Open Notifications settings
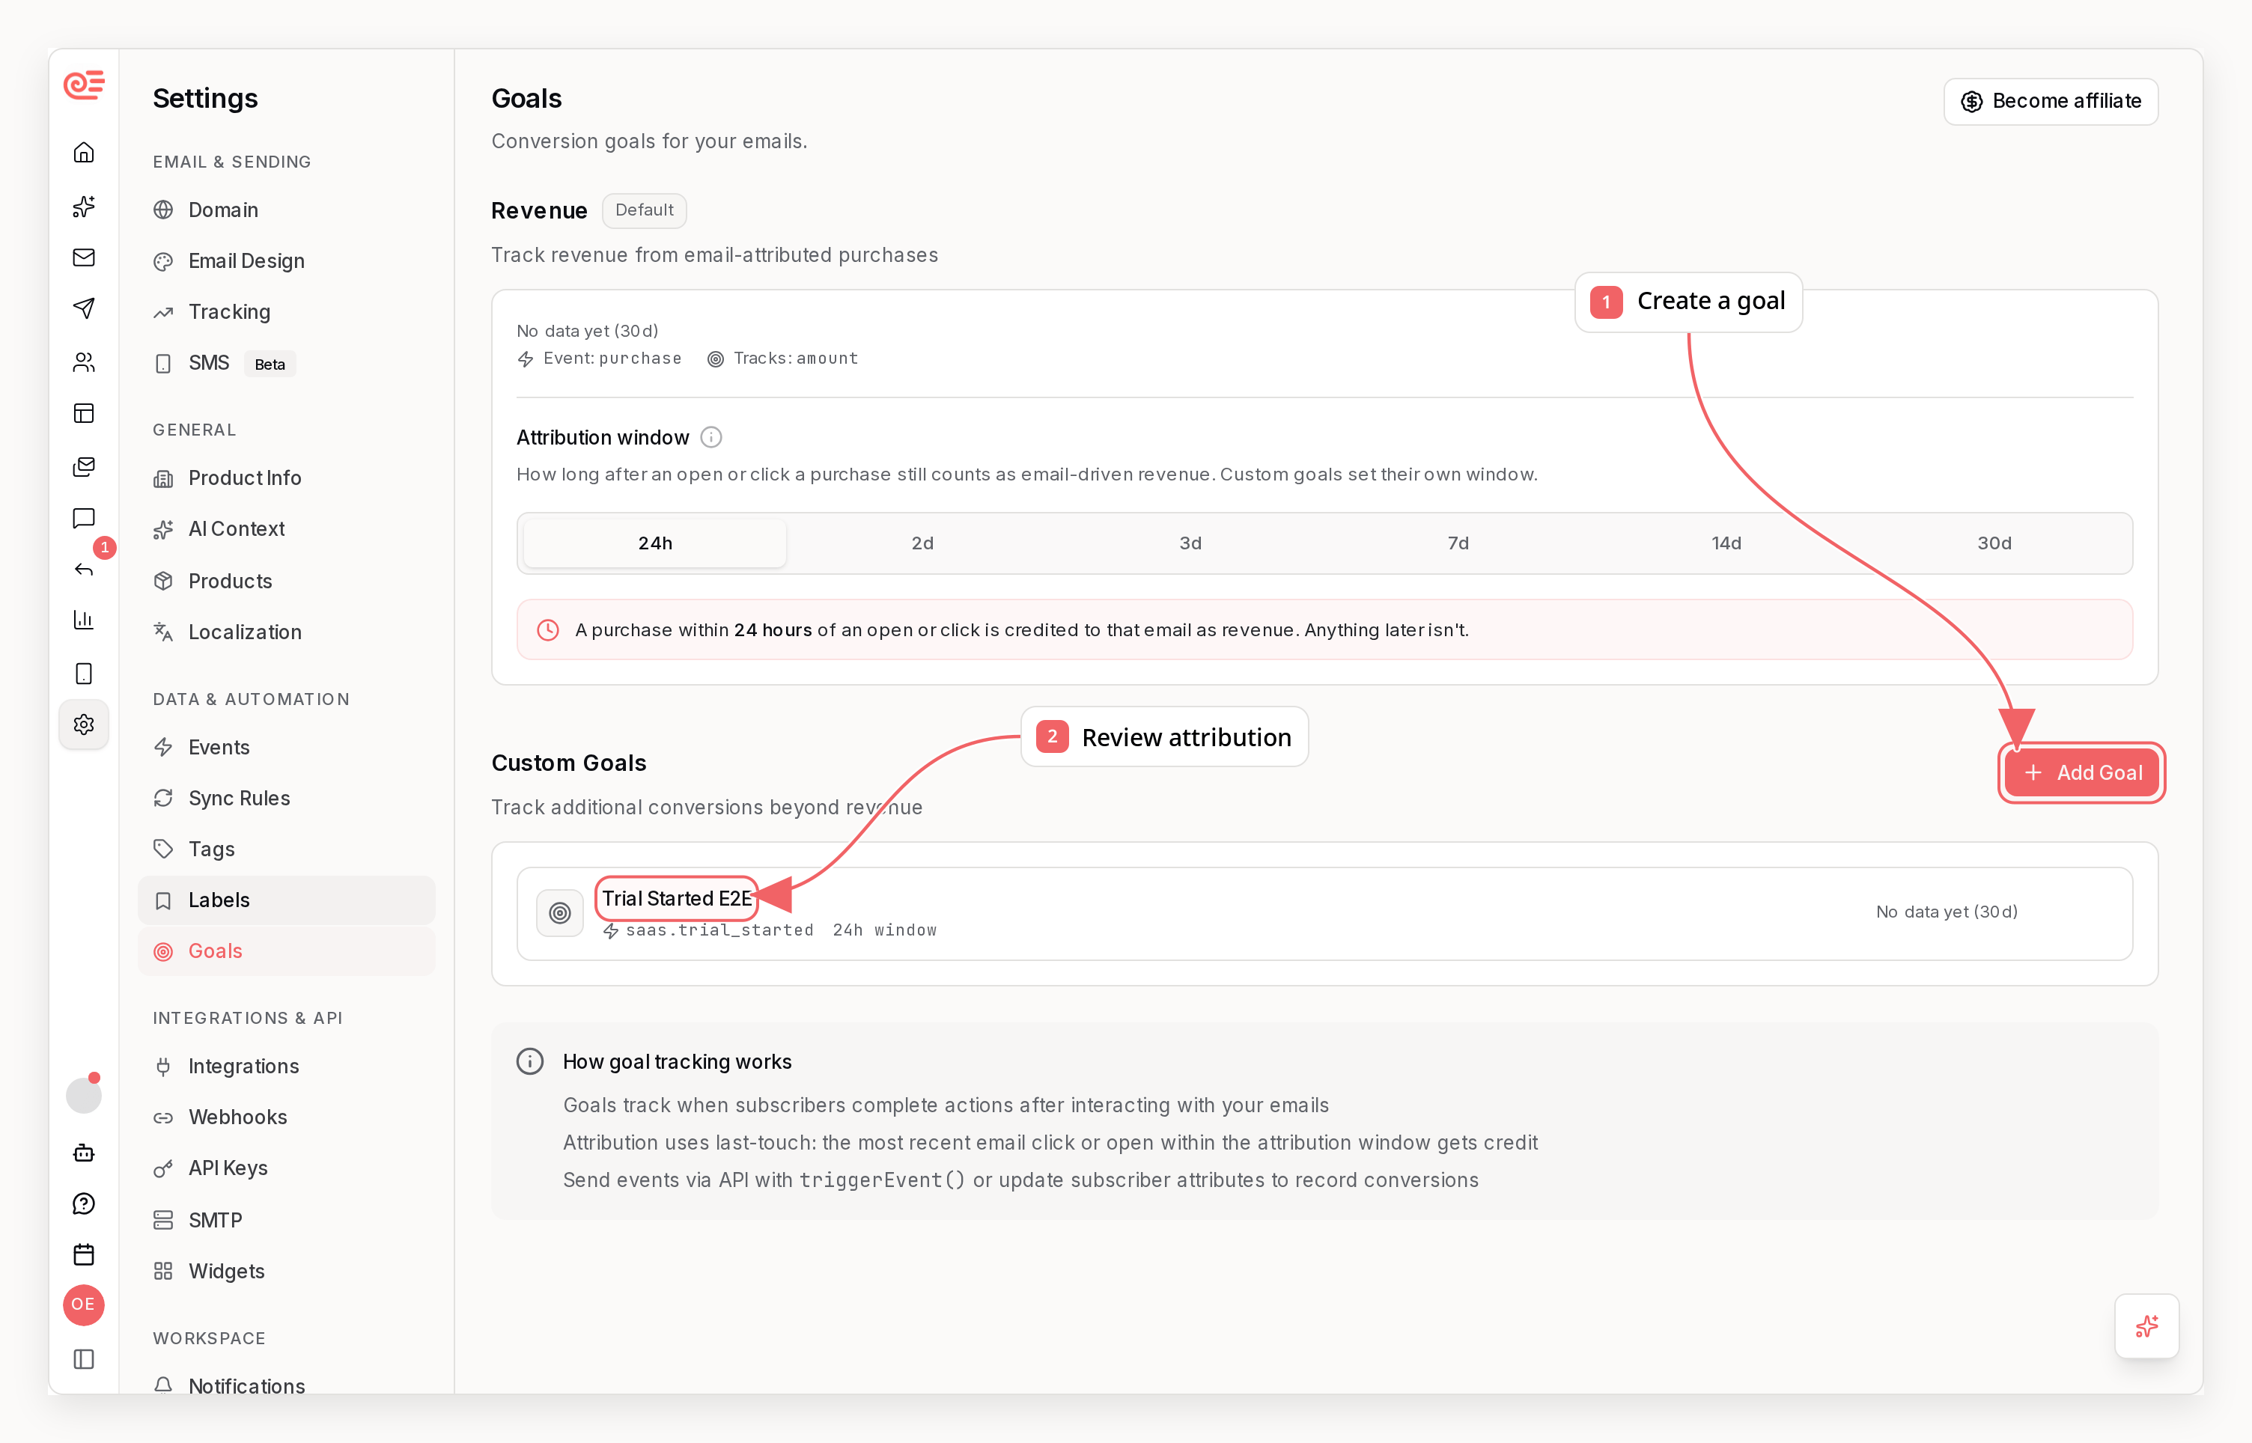 coord(287,1386)
